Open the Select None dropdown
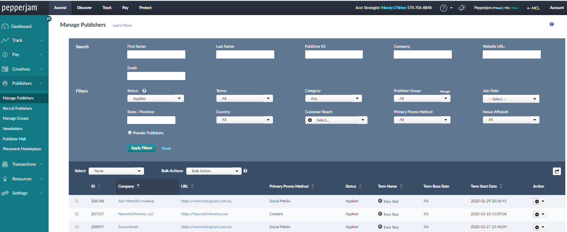Viewport: 567px width, 232px height. pyautogui.click(x=116, y=171)
